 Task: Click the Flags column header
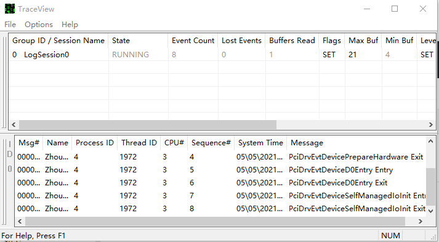coord(332,41)
